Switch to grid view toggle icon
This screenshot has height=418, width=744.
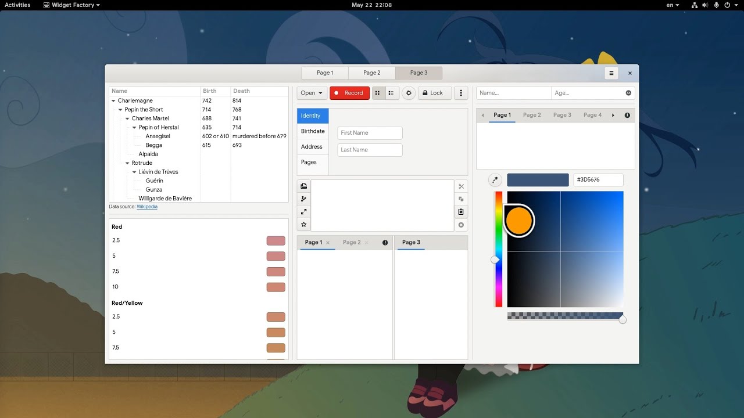point(378,93)
